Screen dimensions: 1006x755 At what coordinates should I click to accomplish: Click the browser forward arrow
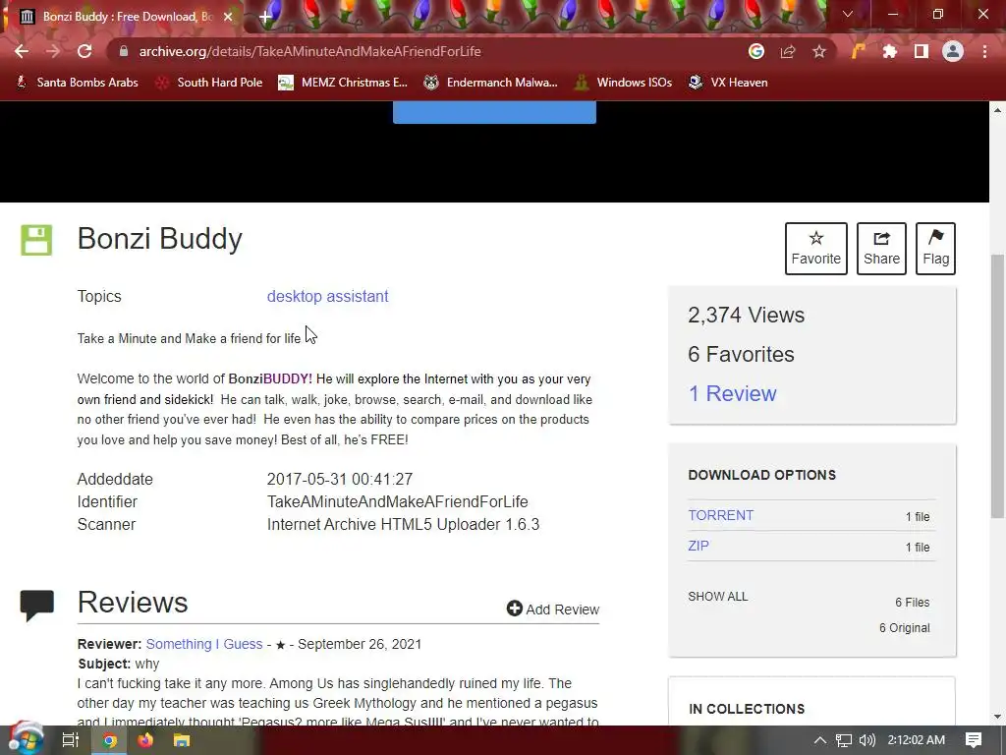click(53, 51)
